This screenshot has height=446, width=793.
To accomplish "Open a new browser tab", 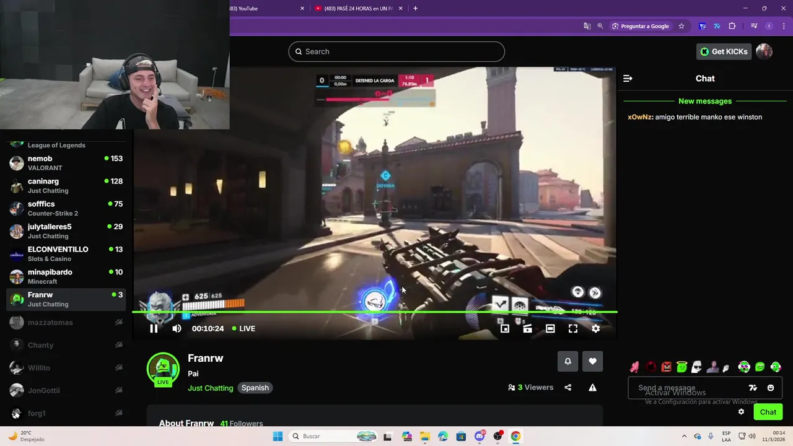I will (415, 8).
